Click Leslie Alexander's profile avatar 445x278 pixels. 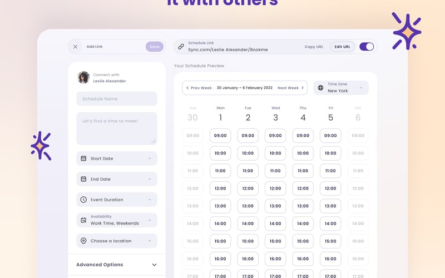coord(83,77)
